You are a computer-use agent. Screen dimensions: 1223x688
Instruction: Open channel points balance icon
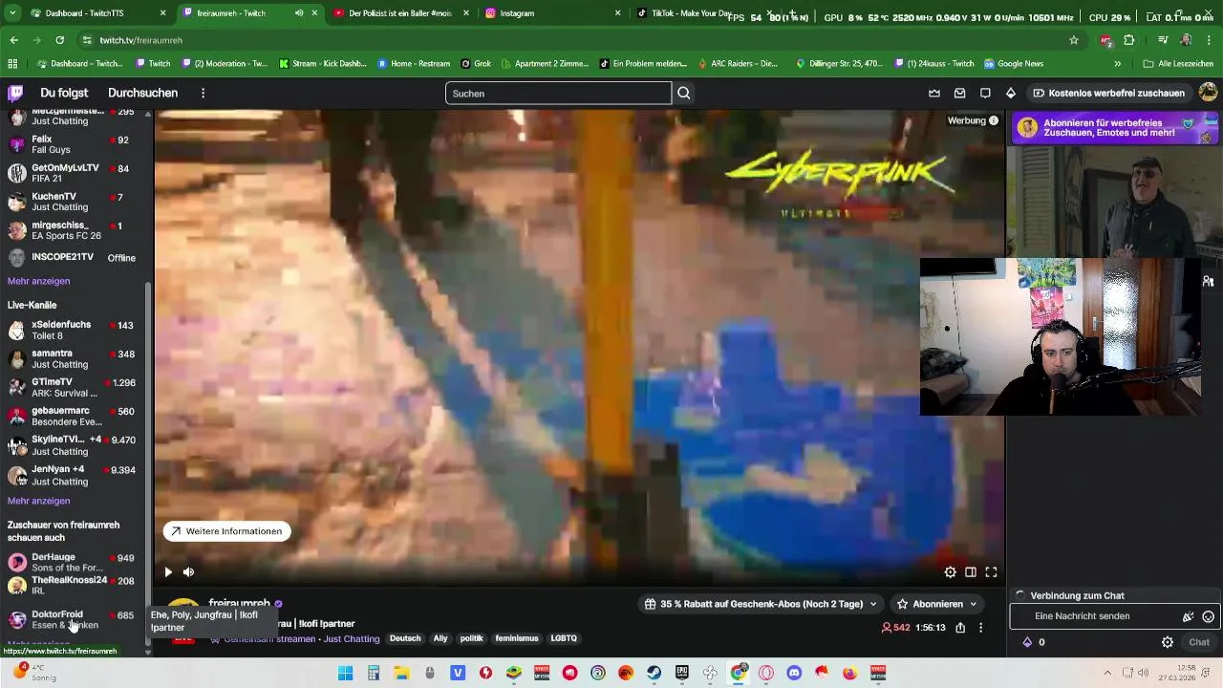click(x=1027, y=642)
